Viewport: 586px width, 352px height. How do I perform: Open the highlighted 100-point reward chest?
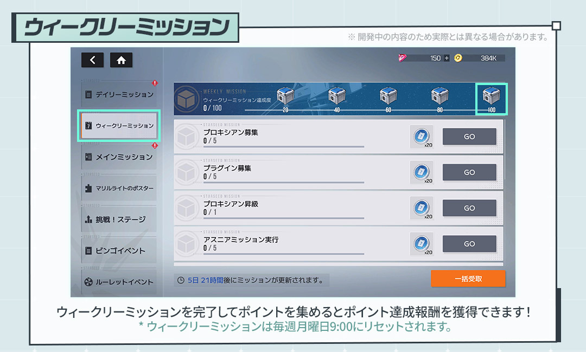click(x=491, y=97)
